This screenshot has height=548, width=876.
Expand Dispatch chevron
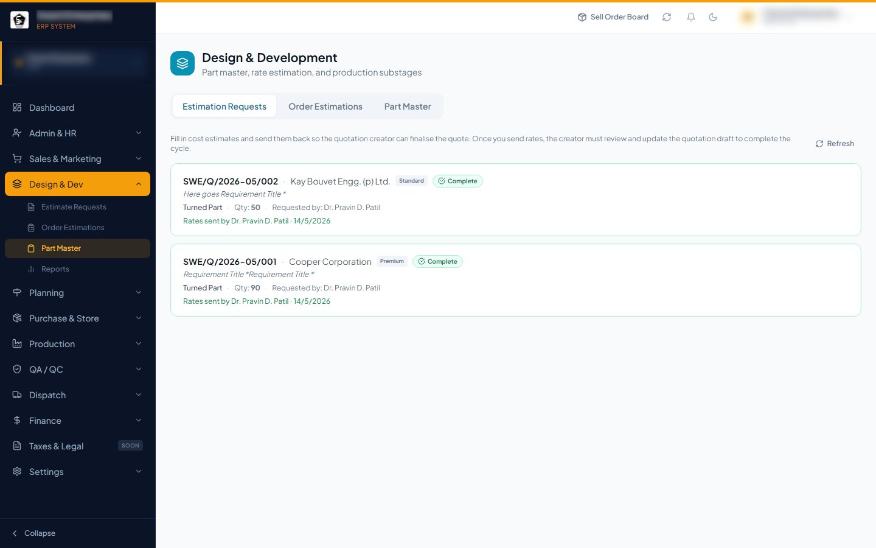pyautogui.click(x=139, y=395)
